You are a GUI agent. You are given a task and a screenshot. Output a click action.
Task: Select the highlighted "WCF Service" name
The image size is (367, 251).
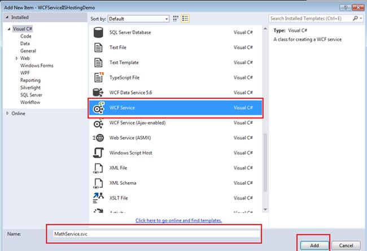(122, 108)
